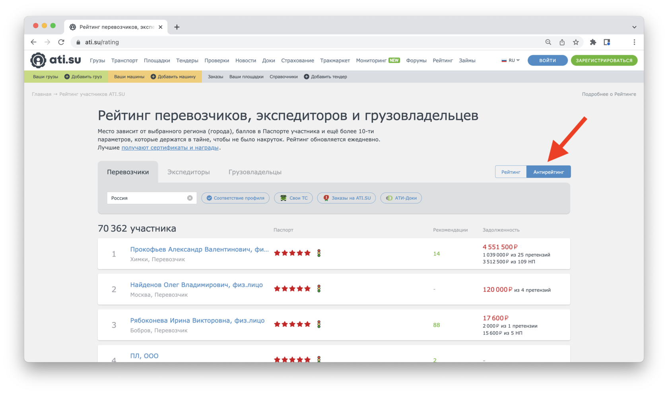Open the Страхование menu item
668x394 pixels.
click(298, 60)
